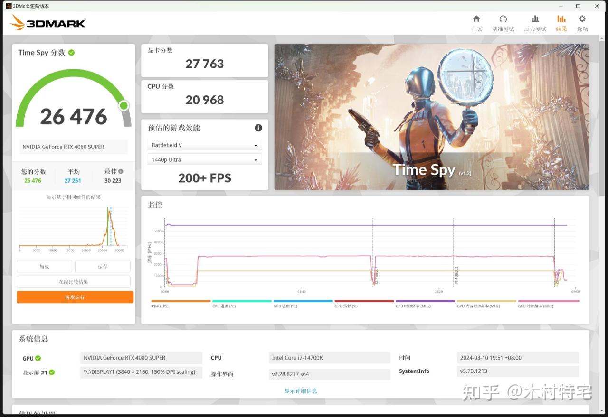Click the 3DMARK logo in the header
608x417 pixels.
pos(48,22)
